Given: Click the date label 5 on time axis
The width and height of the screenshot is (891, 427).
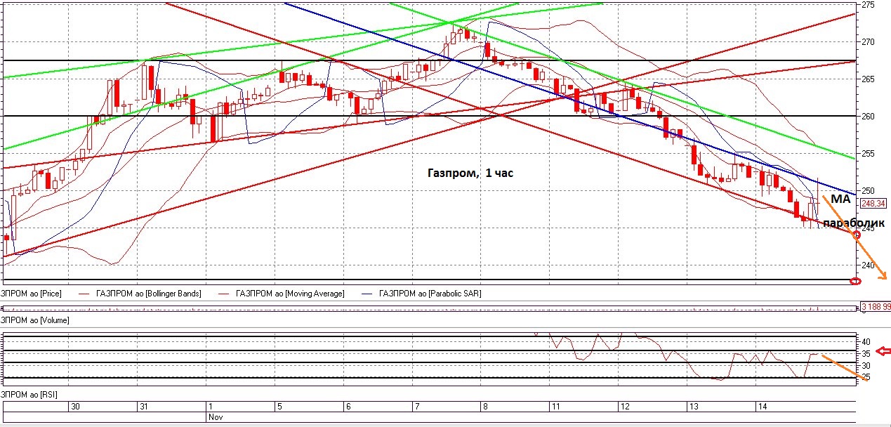Looking at the screenshot, I should click(x=279, y=407).
